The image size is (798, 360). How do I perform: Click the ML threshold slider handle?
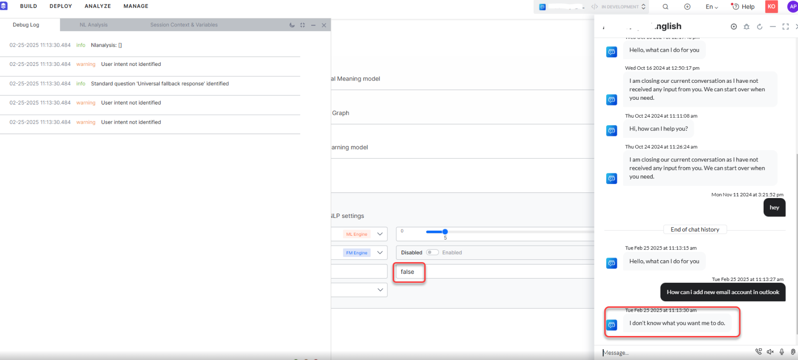pyautogui.click(x=445, y=232)
